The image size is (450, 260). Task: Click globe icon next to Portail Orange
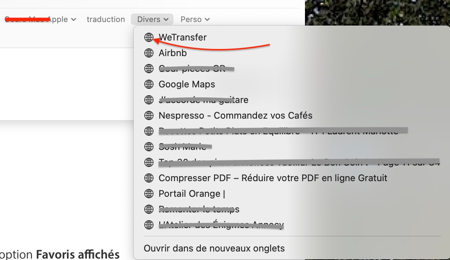click(x=149, y=194)
